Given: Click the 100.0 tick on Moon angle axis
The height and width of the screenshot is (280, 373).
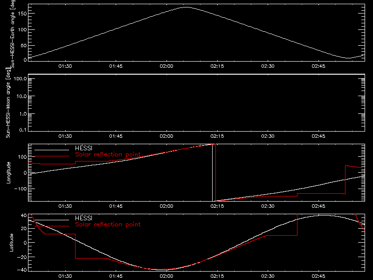Looking at the screenshot, I should click(x=20, y=79).
